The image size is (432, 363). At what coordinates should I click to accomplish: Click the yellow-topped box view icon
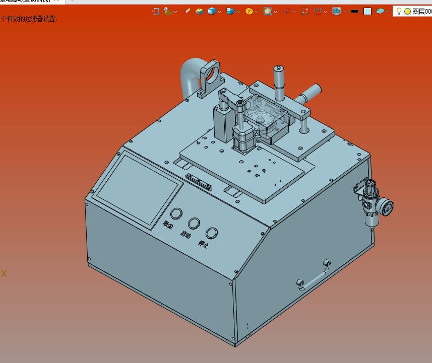click(x=200, y=11)
